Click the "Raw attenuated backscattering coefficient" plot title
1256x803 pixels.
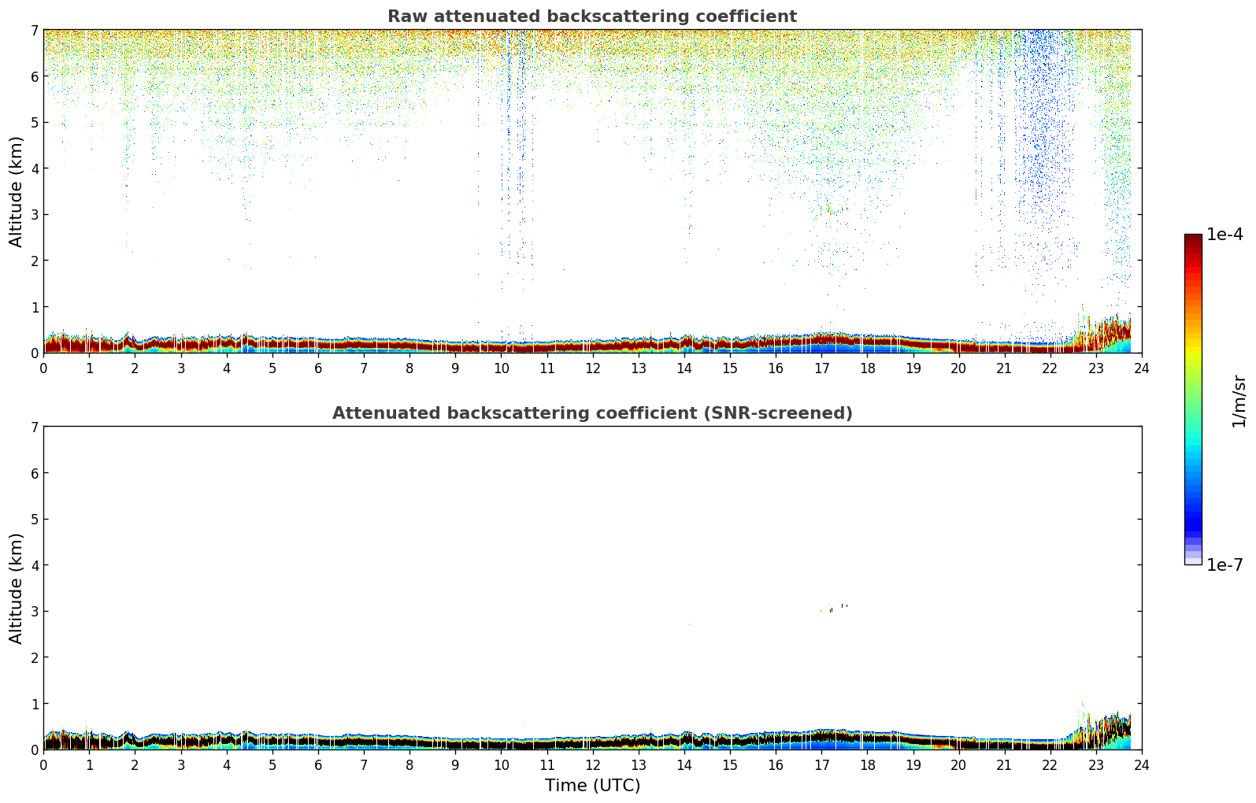[x=592, y=17]
